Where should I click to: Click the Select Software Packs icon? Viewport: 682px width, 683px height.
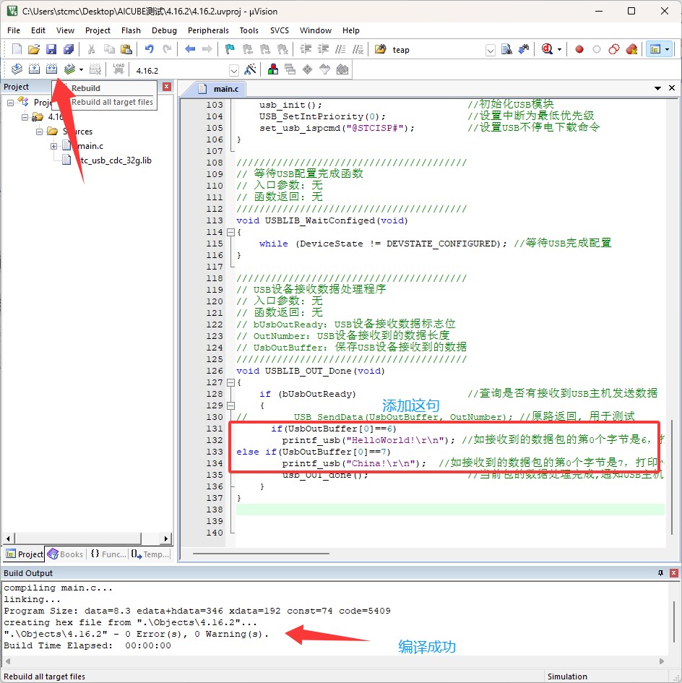(x=325, y=69)
